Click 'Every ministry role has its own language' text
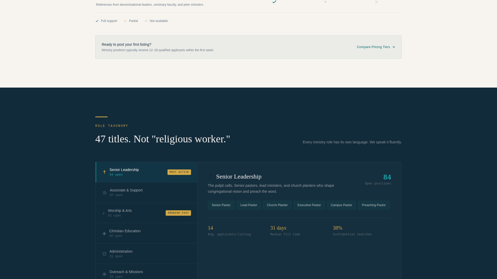The width and height of the screenshot is (497, 279). click(x=352, y=142)
